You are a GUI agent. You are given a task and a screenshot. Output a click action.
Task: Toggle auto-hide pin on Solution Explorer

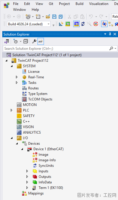[x=110, y=34]
